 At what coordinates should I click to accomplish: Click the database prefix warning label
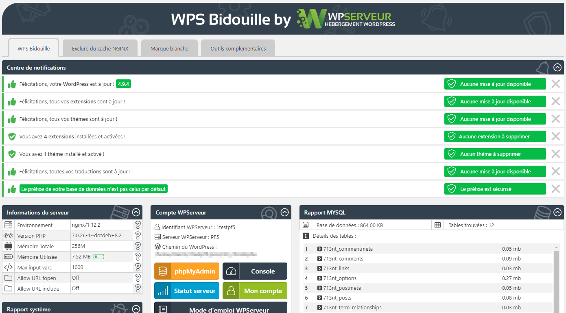point(94,189)
